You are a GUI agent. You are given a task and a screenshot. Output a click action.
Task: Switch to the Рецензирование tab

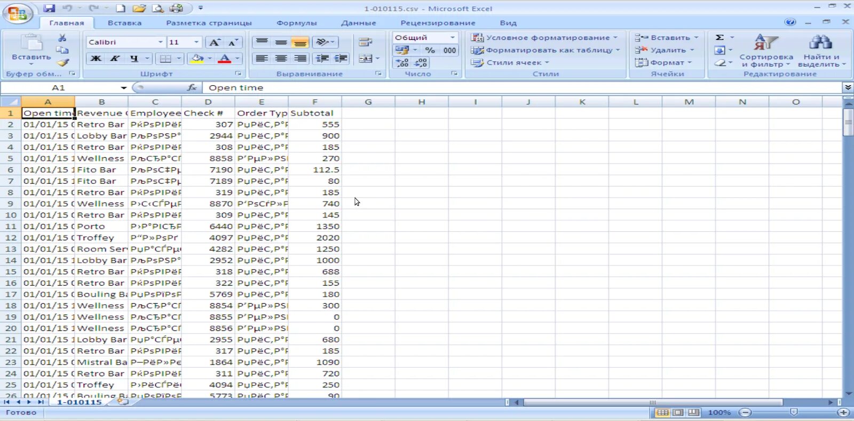click(x=438, y=23)
